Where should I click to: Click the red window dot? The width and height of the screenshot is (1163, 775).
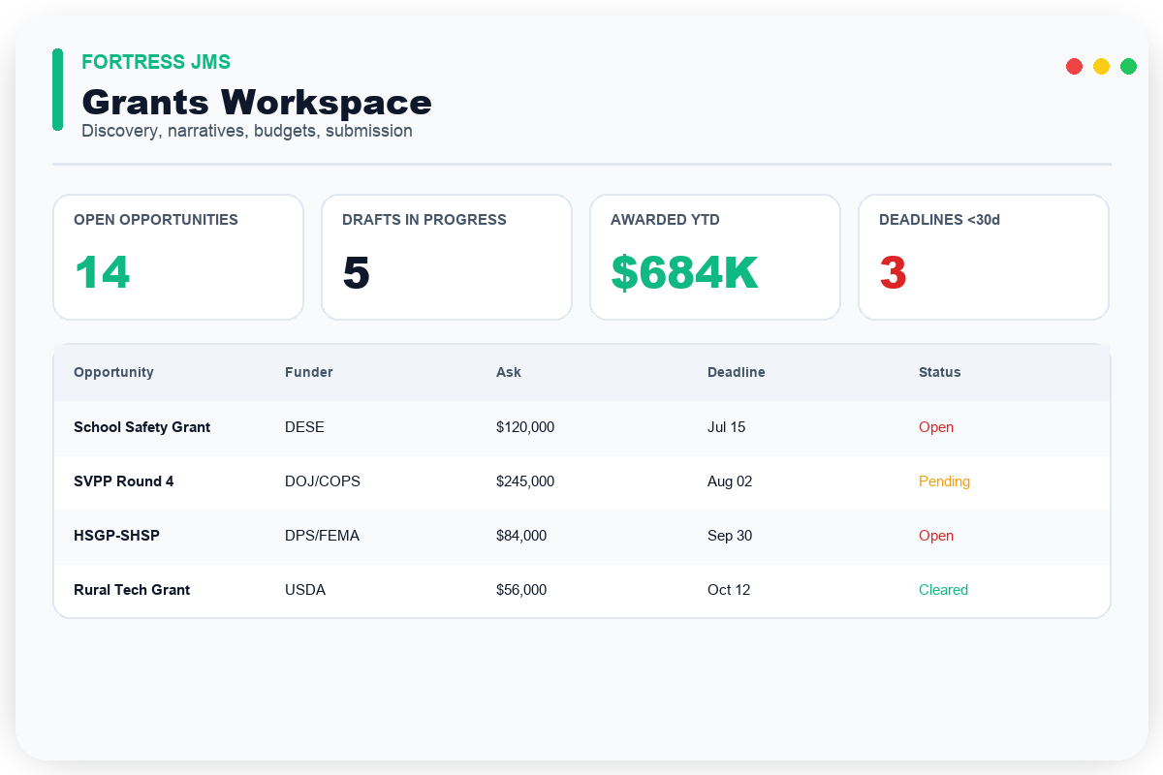pos(1074,66)
